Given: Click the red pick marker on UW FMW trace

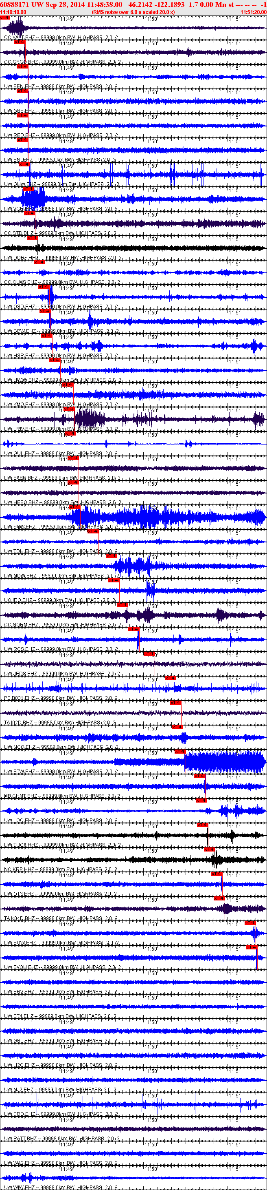Looking at the screenshot, I should [x=75, y=507].
